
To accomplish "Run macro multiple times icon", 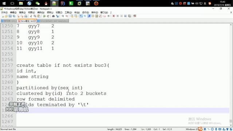I will click(x=125, y=16).
